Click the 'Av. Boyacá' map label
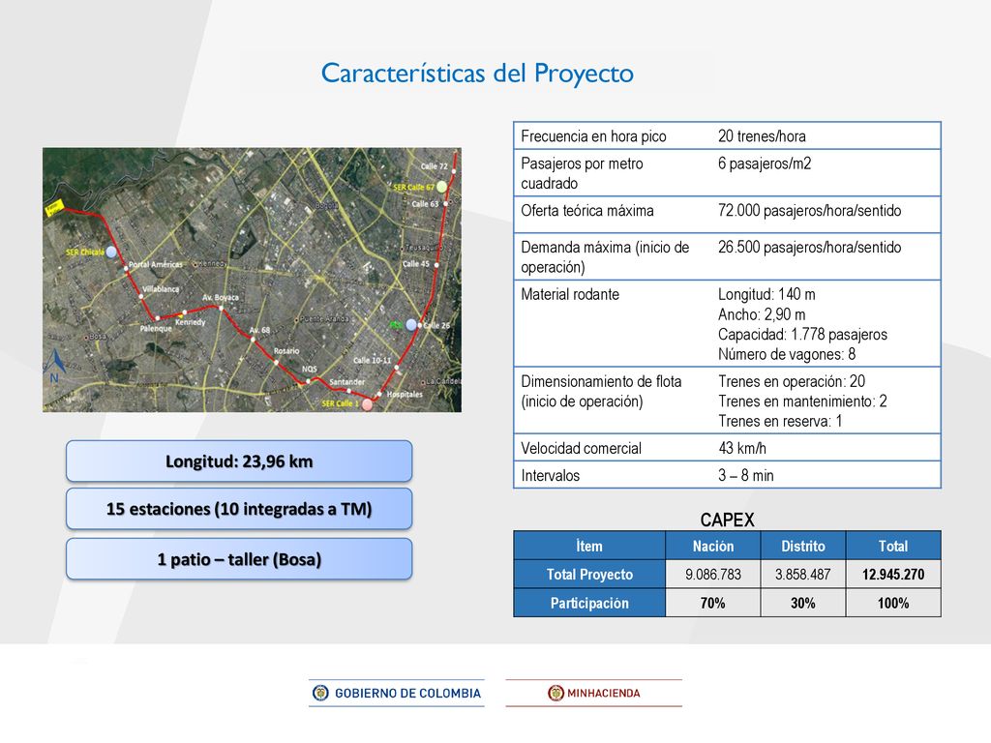991x743 pixels. click(221, 297)
